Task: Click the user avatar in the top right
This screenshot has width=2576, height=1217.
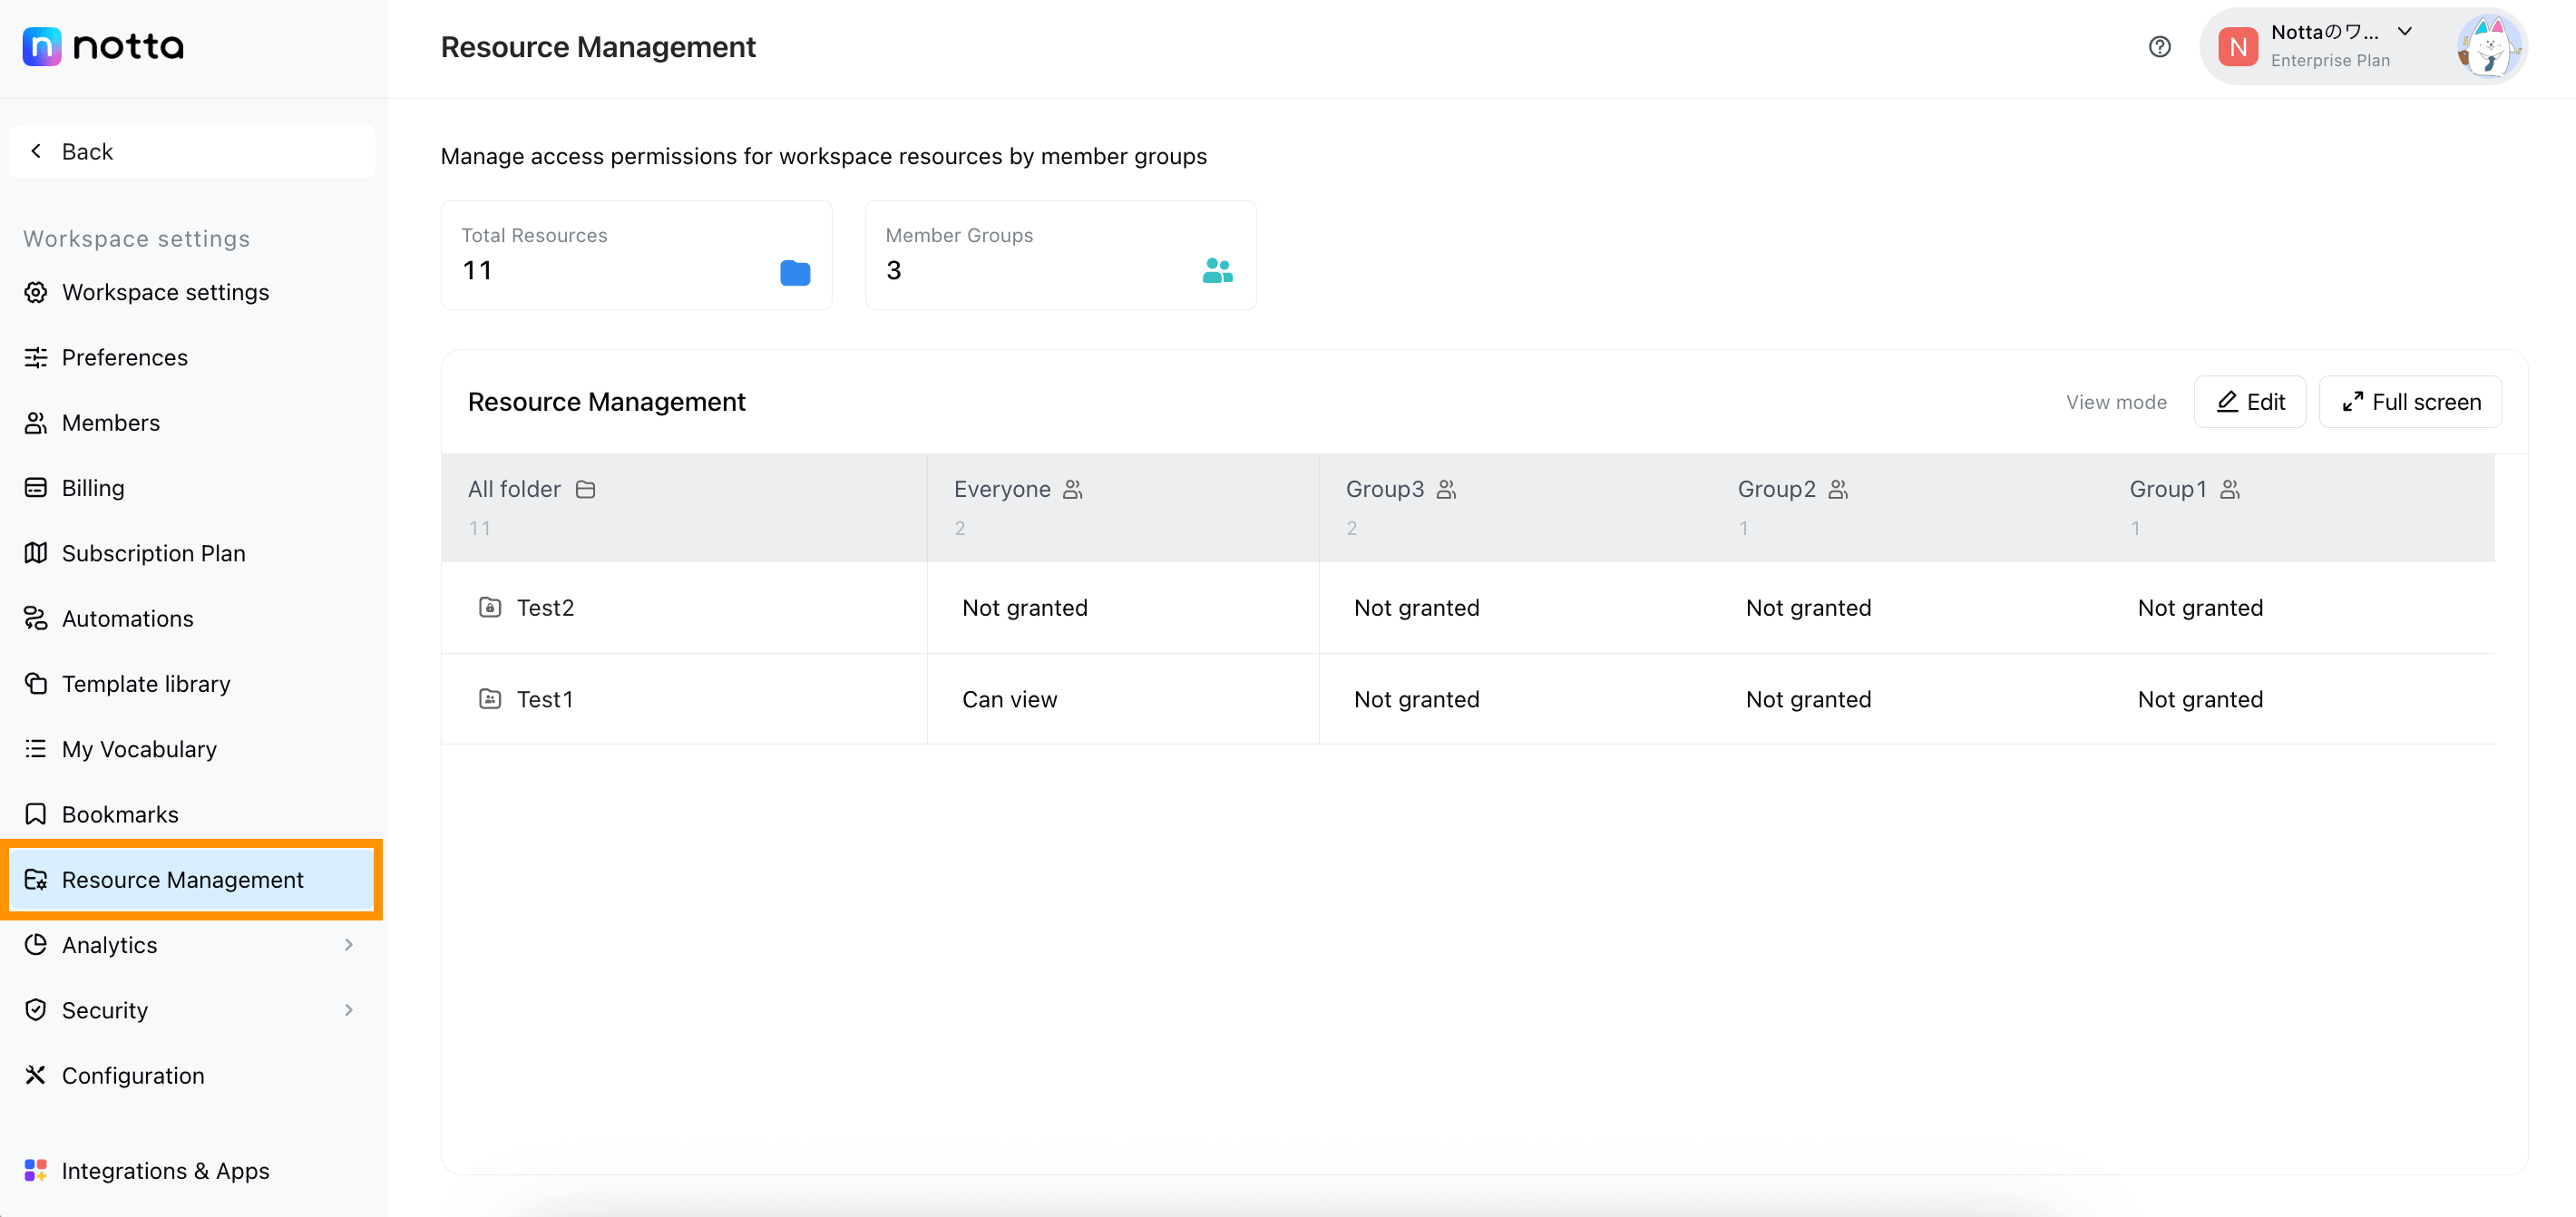Action: click(x=2490, y=46)
